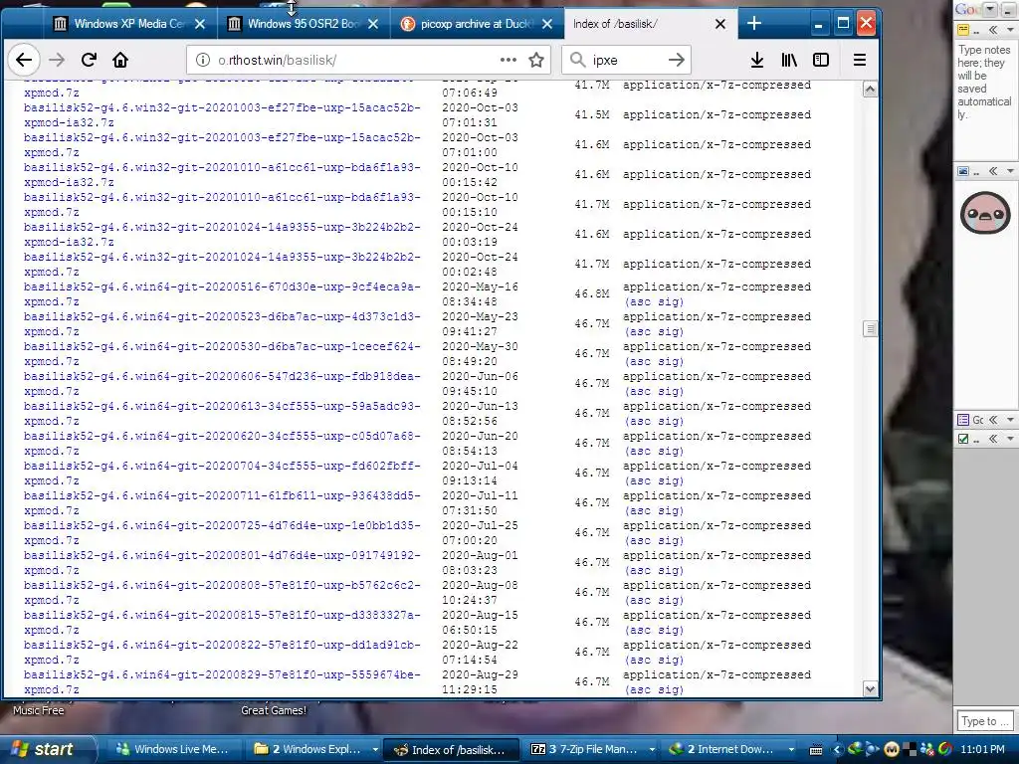Open the Windows Start menu
The height and width of the screenshot is (764, 1019).
[x=44, y=749]
